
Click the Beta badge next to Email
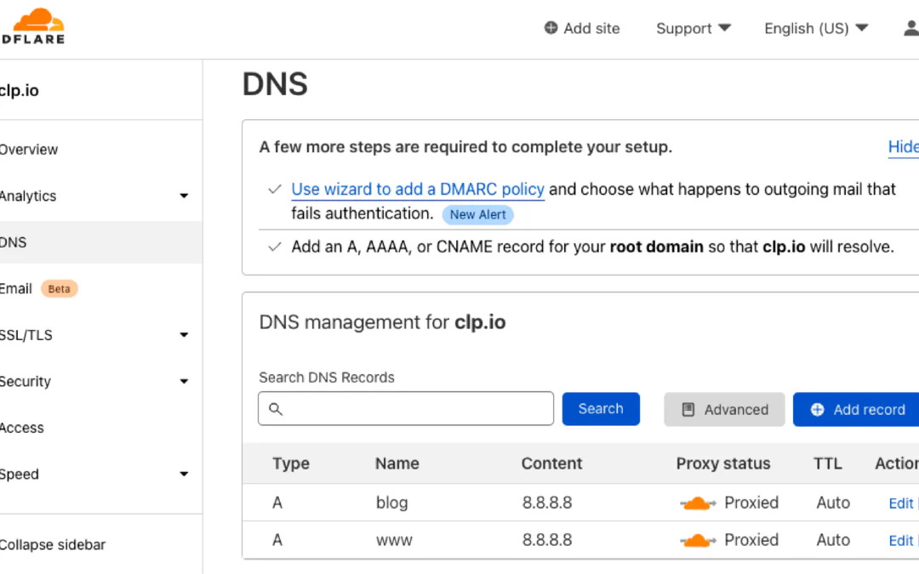coord(60,289)
